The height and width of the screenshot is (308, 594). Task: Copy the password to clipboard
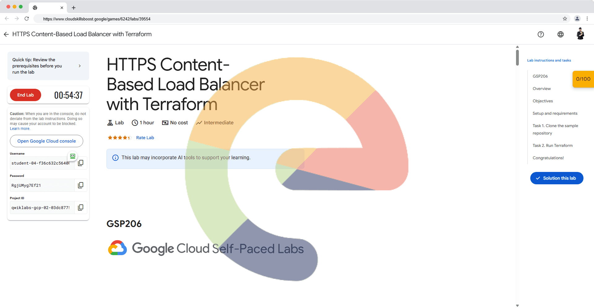[81, 185]
